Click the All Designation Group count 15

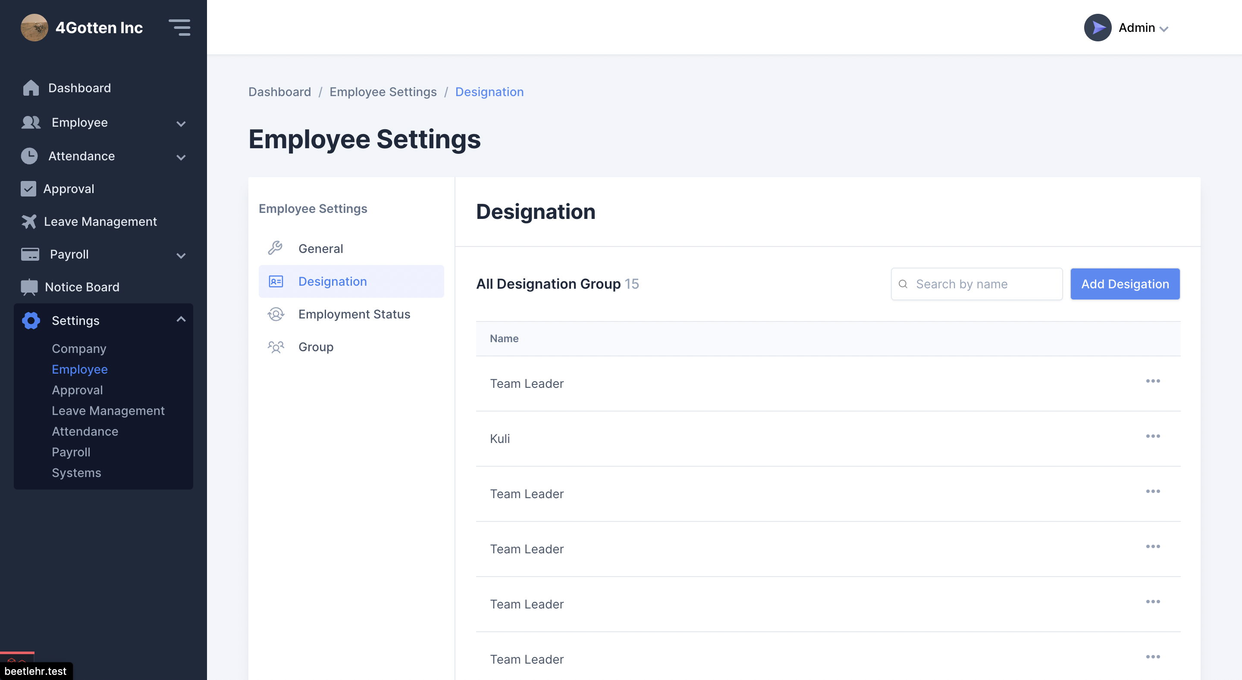[632, 284]
